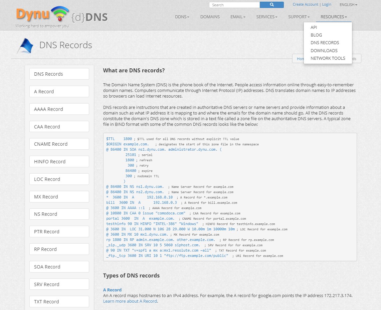Follow Learn more about A Record link
This screenshot has height=310, width=381.
pyautogui.click(x=130, y=301)
